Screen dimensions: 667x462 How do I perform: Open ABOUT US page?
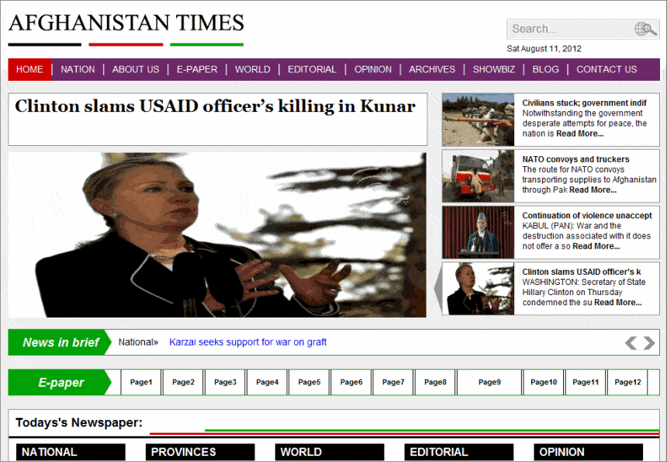point(136,69)
